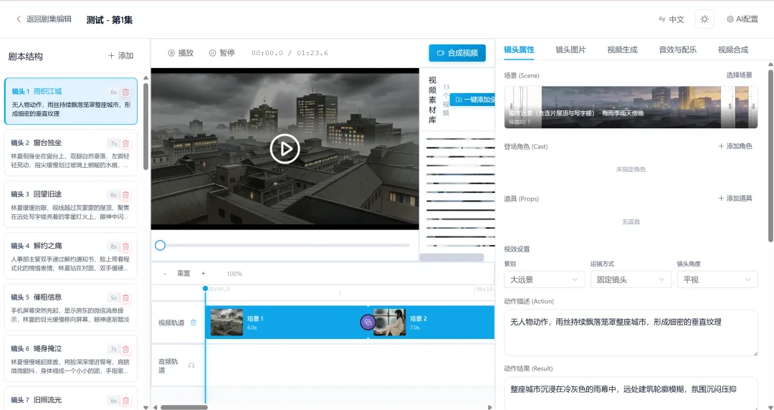
Task: Delete 镜头 1 雨织江城 trash icon
Action: pyautogui.click(x=126, y=92)
